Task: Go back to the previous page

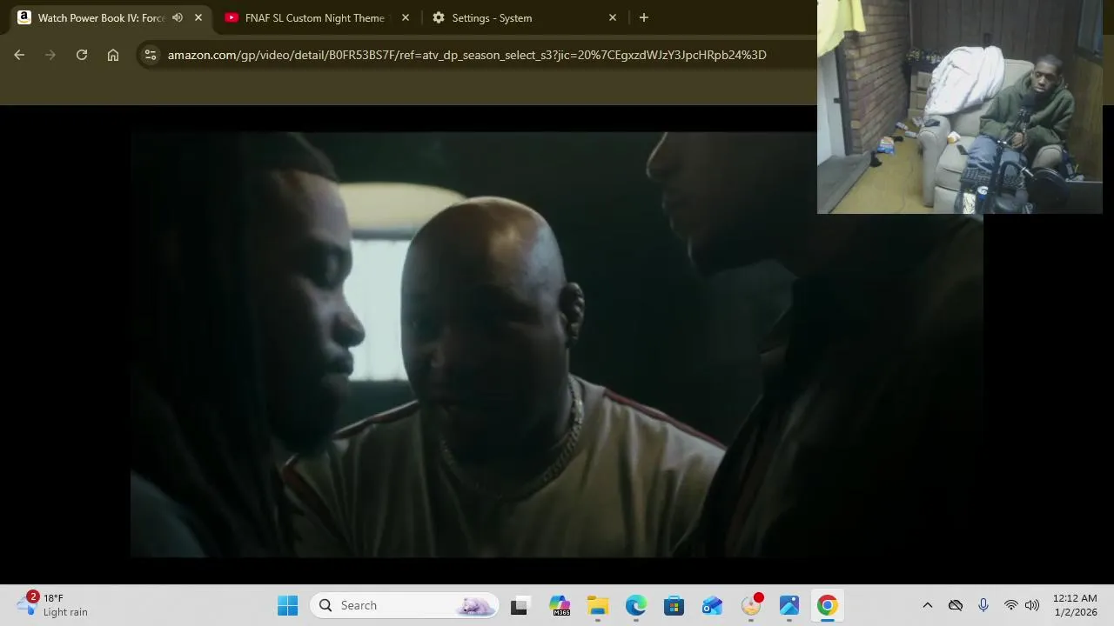Action: tap(19, 55)
